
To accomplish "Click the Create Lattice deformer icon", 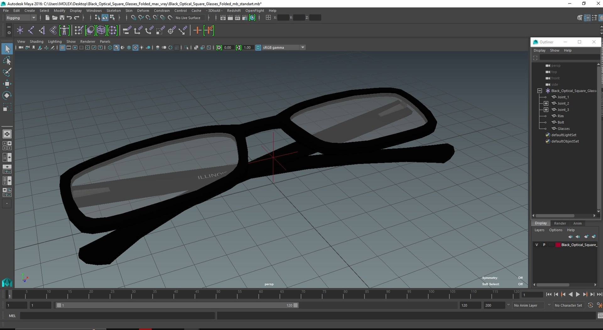I will tap(101, 30).
